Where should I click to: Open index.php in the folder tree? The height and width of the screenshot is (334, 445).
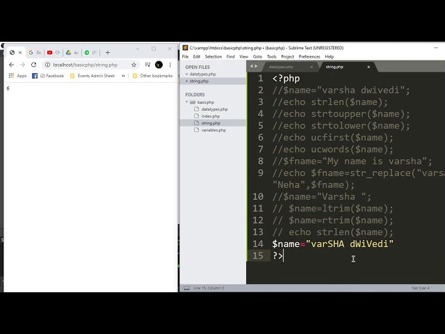[x=210, y=116]
